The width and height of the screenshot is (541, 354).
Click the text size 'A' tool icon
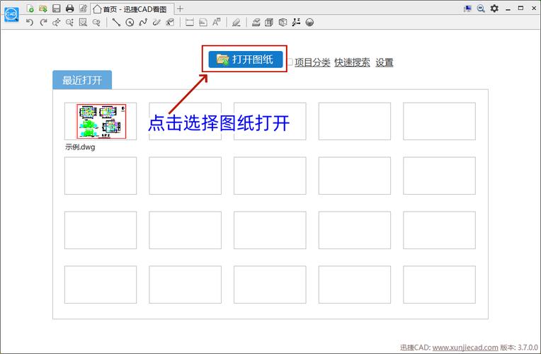(217, 23)
